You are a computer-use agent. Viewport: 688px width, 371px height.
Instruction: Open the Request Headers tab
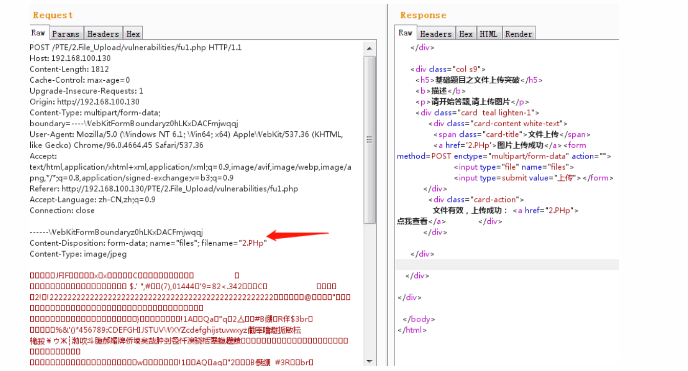pyautogui.click(x=103, y=34)
